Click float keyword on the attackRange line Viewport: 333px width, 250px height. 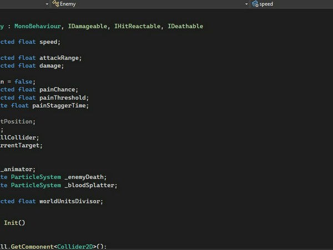tap(27, 58)
